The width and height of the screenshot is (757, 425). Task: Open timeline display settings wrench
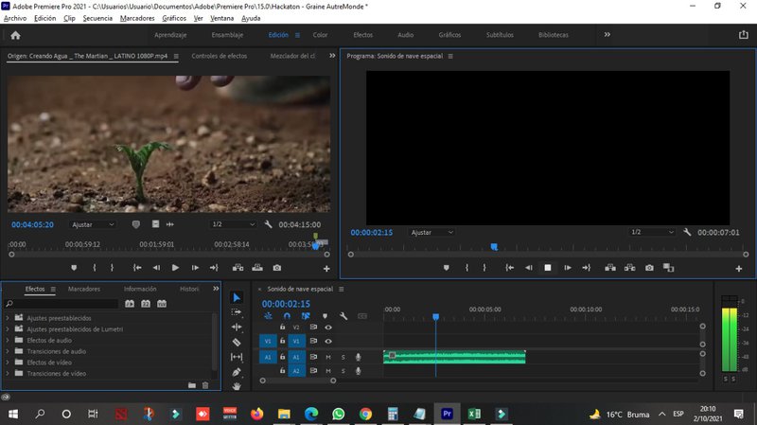click(x=343, y=316)
